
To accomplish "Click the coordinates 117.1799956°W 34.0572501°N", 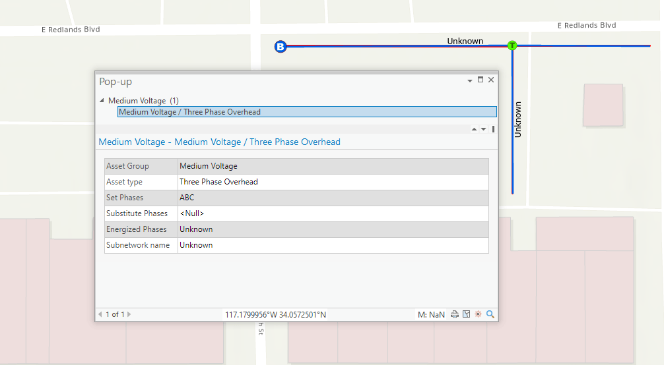I will click(x=275, y=315).
